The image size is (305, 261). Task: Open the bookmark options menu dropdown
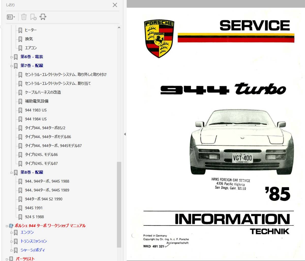coord(11,17)
